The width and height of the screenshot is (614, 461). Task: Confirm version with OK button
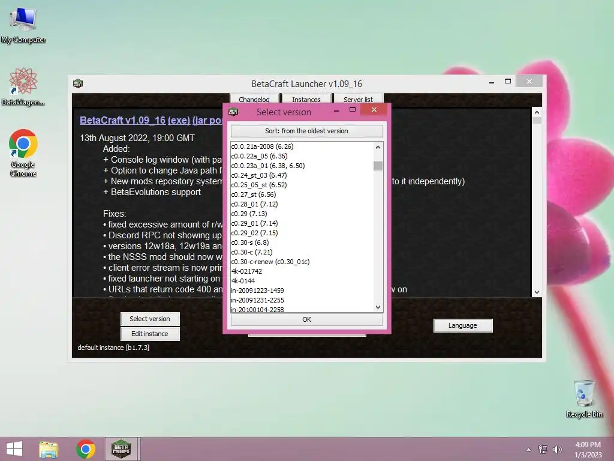pos(306,319)
